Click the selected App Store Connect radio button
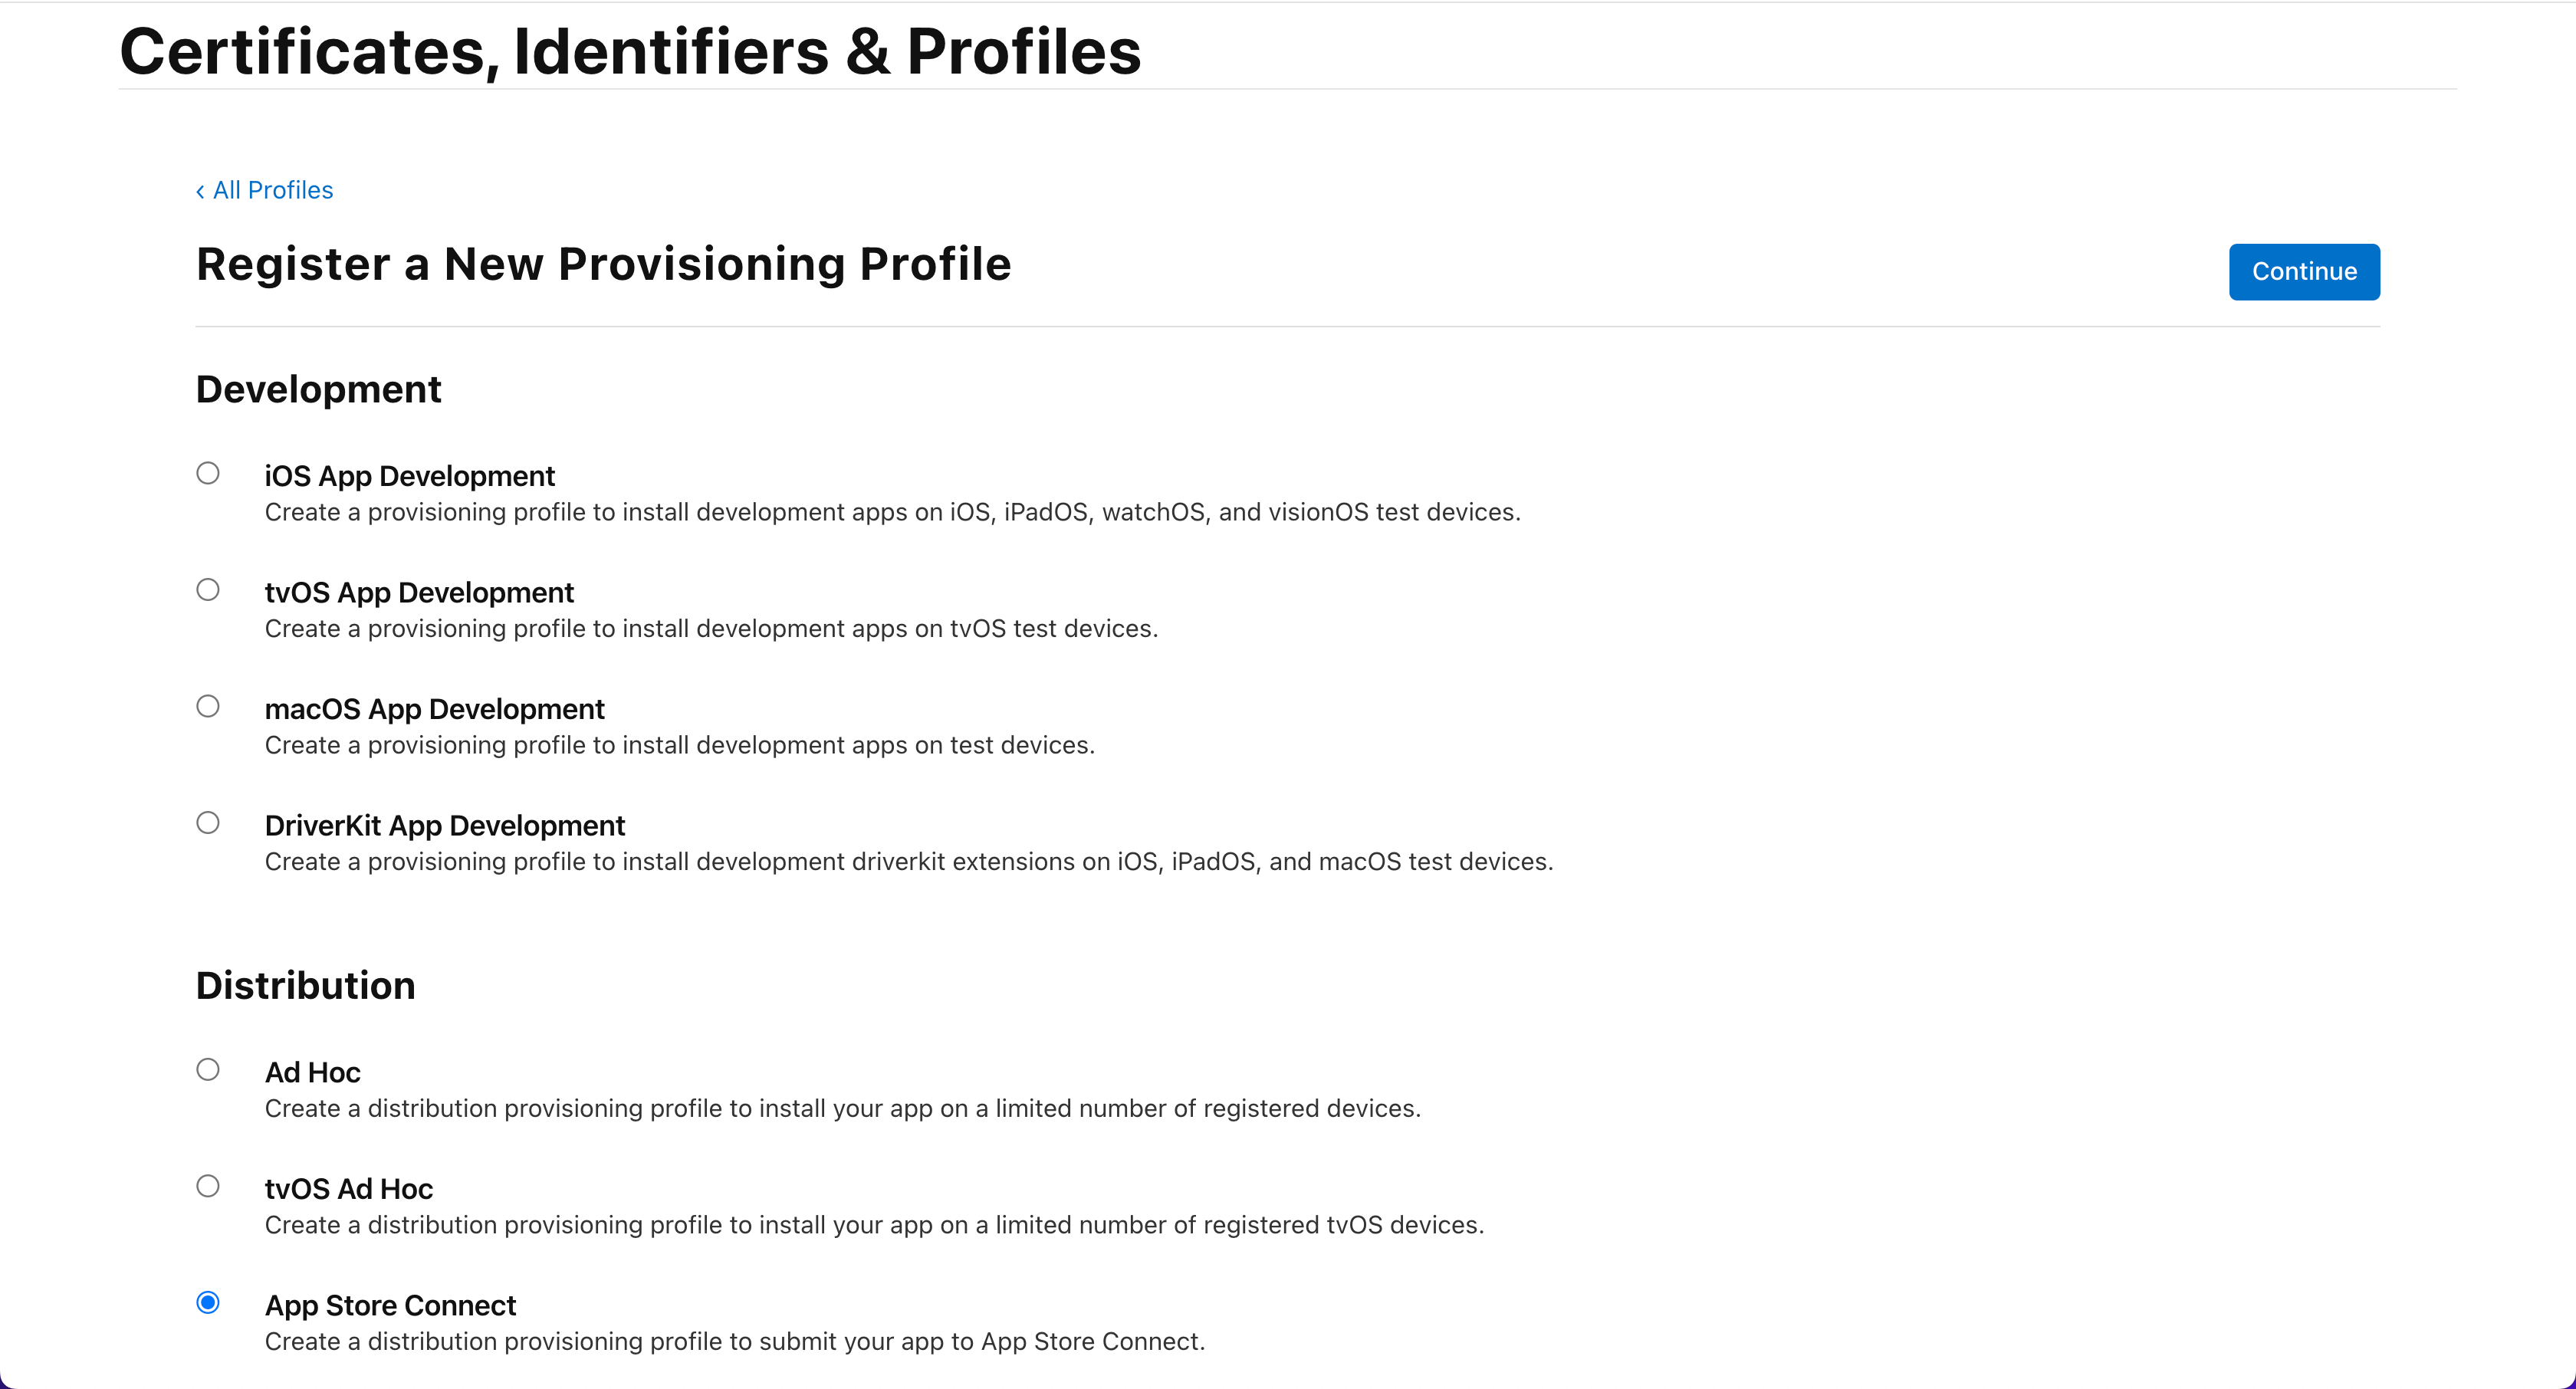 click(x=208, y=1302)
